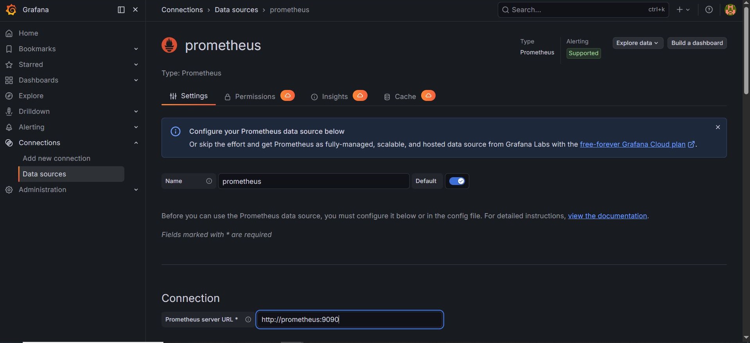Toggle the dock menu panel icon

(x=121, y=10)
